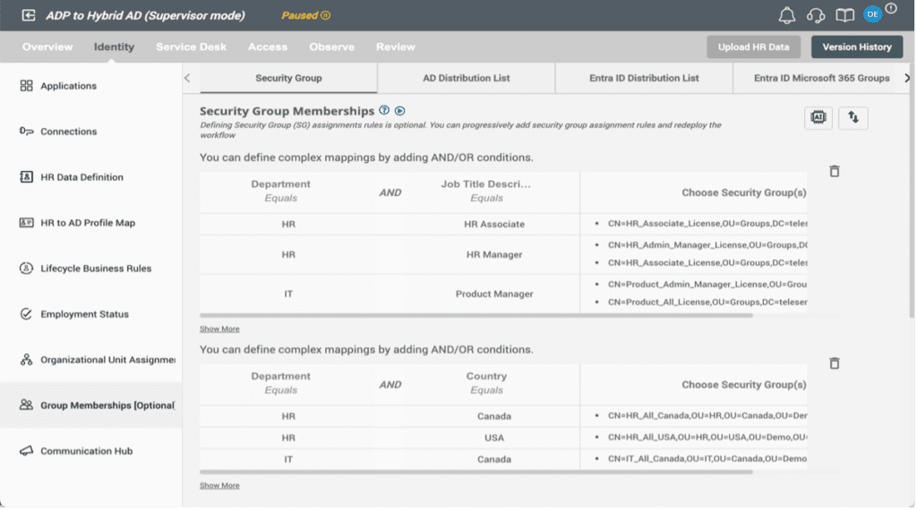Click the CN=Product_Admin_Manager_License group entry
The image size is (917, 510).
pyautogui.click(x=707, y=284)
